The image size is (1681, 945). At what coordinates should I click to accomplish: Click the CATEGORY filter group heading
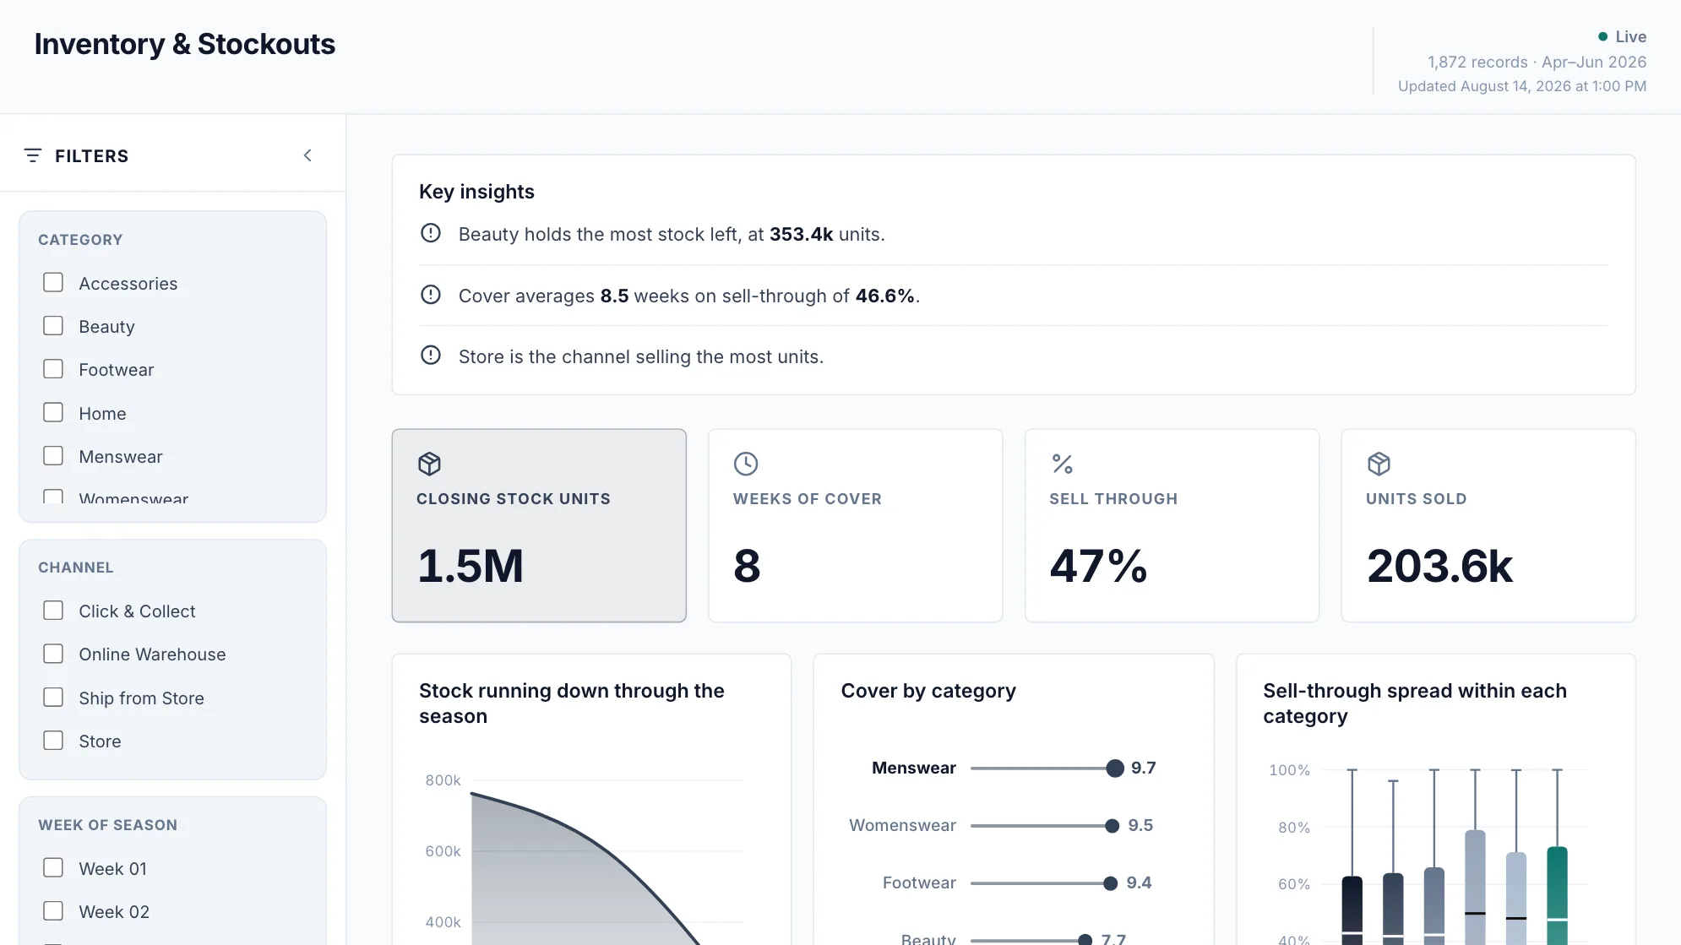click(x=80, y=240)
